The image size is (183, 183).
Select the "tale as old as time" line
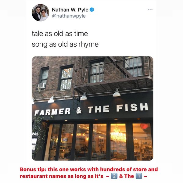coord(60,34)
